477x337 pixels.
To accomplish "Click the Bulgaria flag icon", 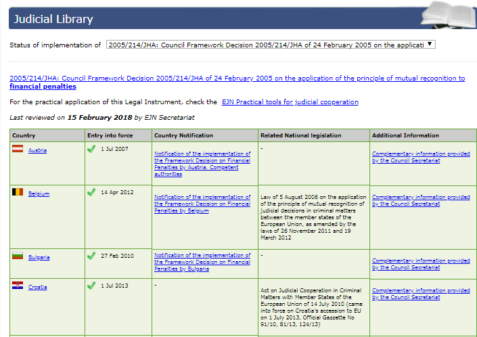I will [x=18, y=256].
